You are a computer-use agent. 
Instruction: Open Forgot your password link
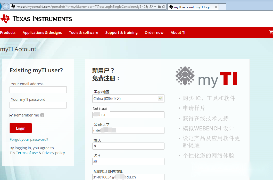(29, 139)
